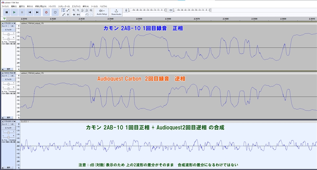Adjust the recording level slider knob
Image resolution: width=317 pixels, height=170 pixels.
(165, 10)
